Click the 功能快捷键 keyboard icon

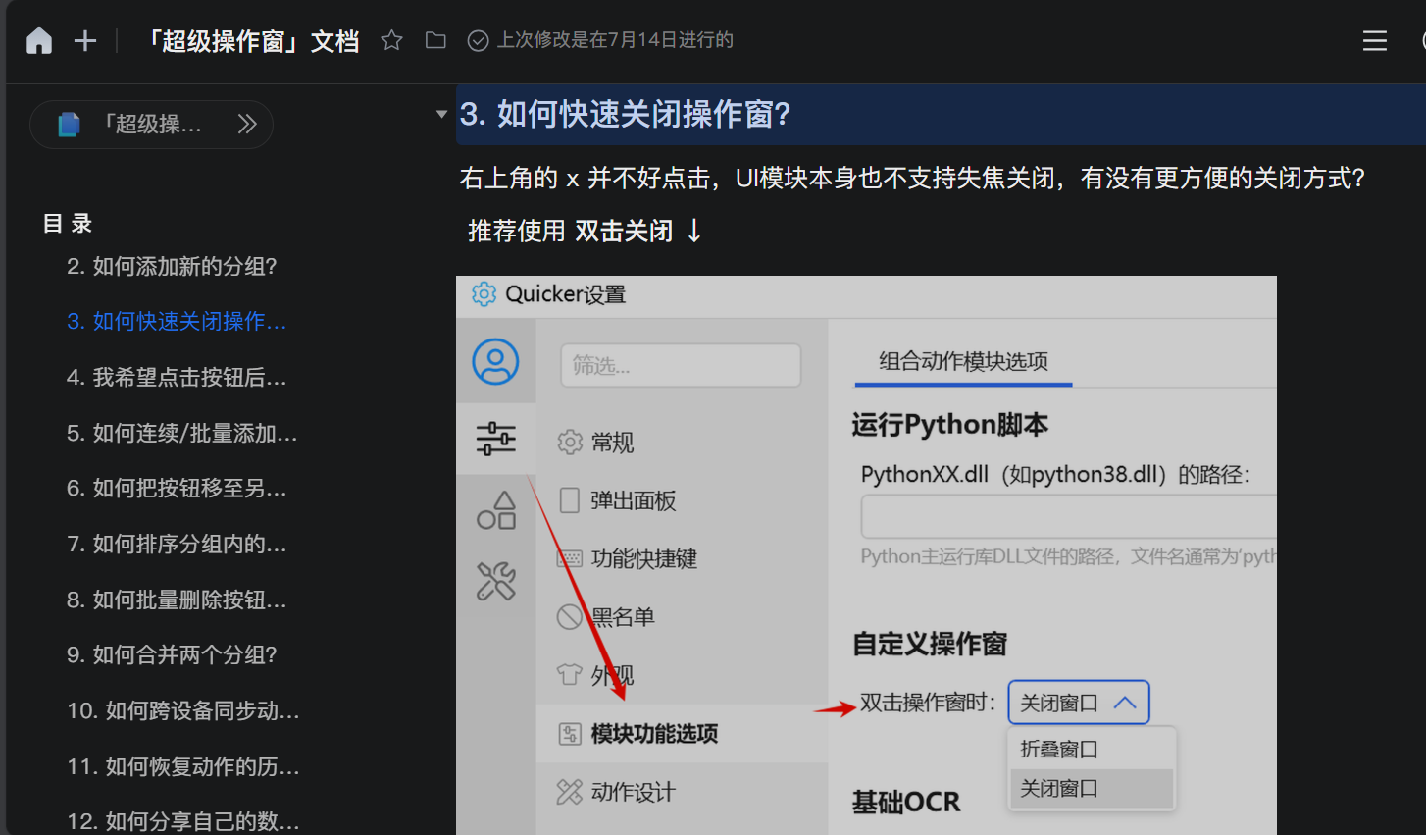(570, 559)
